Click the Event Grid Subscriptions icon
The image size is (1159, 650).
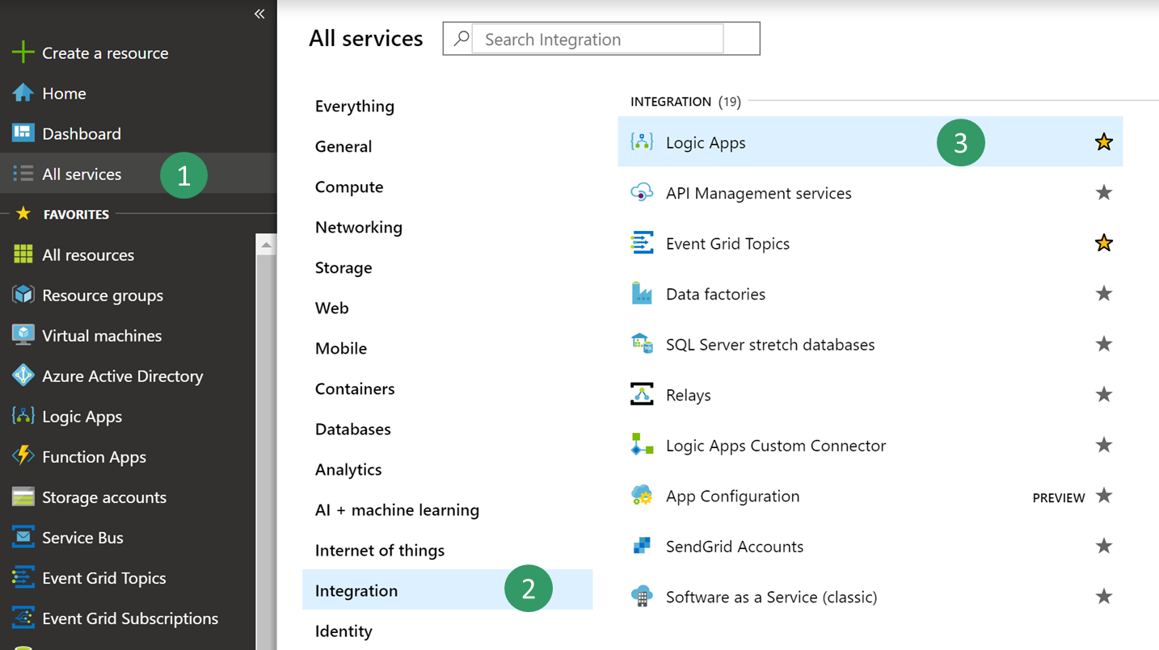(x=23, y=618)
